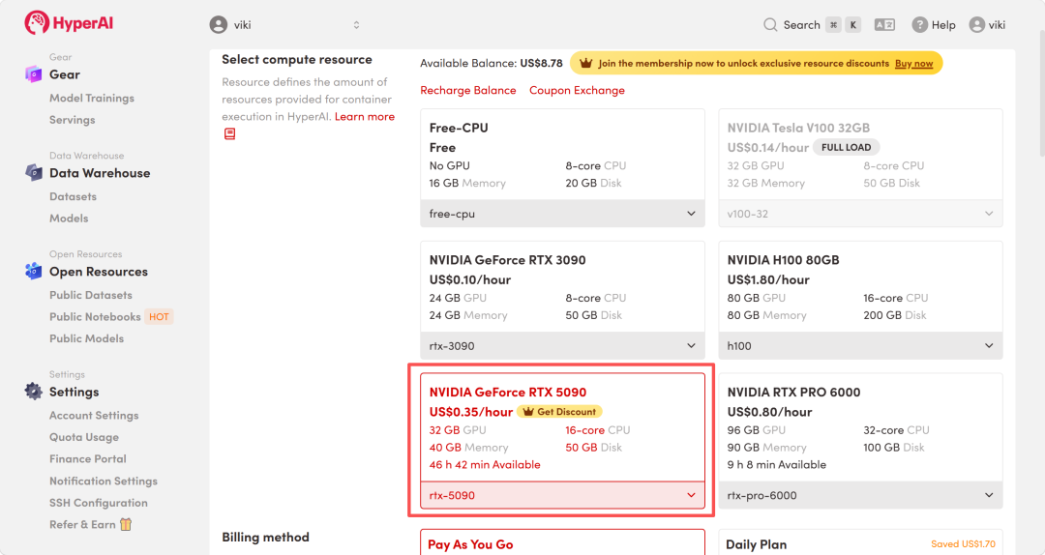Open Datasets in sidebar
The image size is (1045, 555).
point(73,196)
